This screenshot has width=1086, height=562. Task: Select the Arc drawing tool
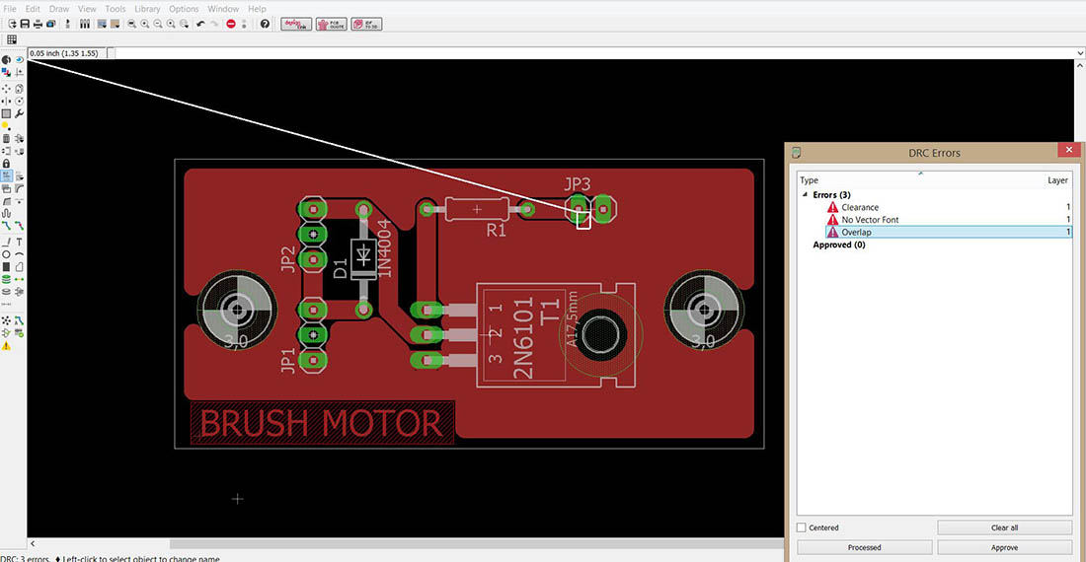20,254
